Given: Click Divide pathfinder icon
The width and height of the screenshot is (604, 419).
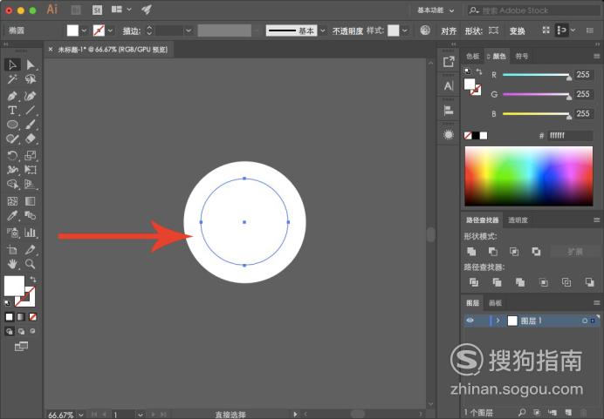Looking at the screenshot, I should (x=474, y=282).
